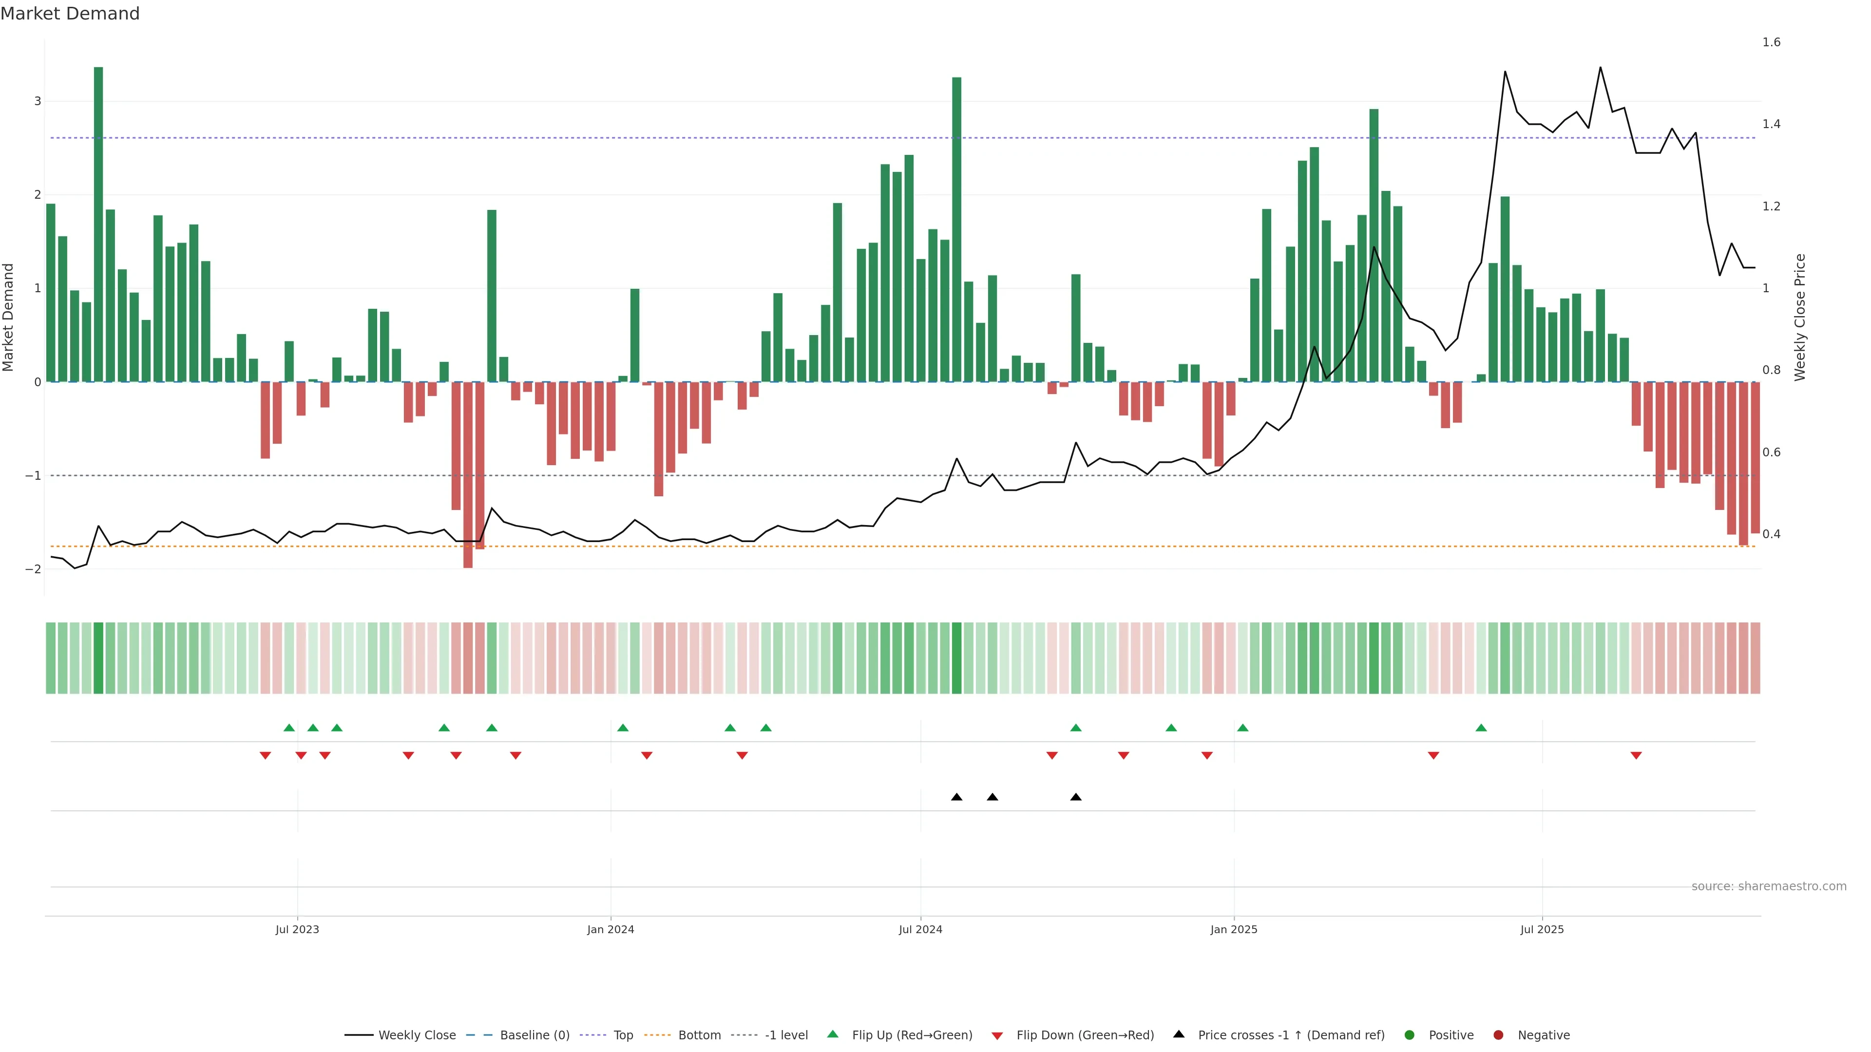Screen dimensions: 1871x1052
Task: Click the darkest green heatmap cell mid-2024
Action: (x=956, y=658)
